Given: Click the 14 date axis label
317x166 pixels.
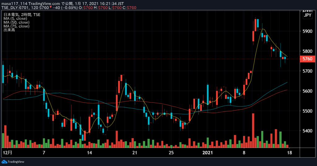Looking at the screenshot, I should [x=89, y=153].
